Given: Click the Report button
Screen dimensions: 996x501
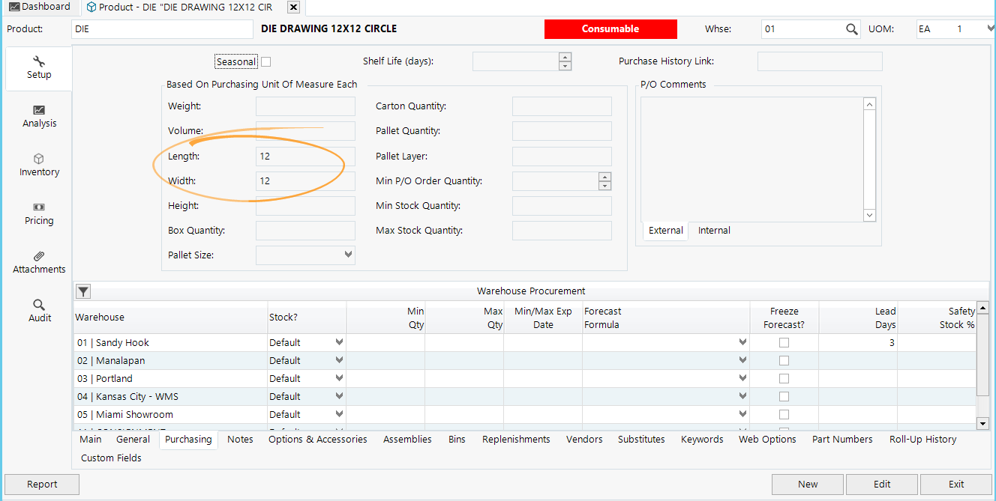Looking at the screenshot, I should [x=41, y=485].
